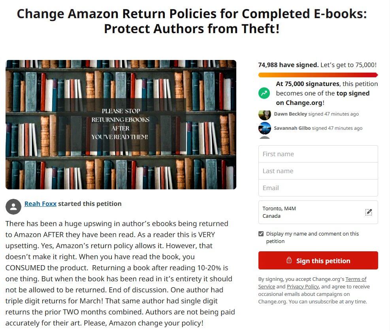Click the lock icon on the Sign button
Viewport: 390px width, 331px height.
tap(289, 260)
